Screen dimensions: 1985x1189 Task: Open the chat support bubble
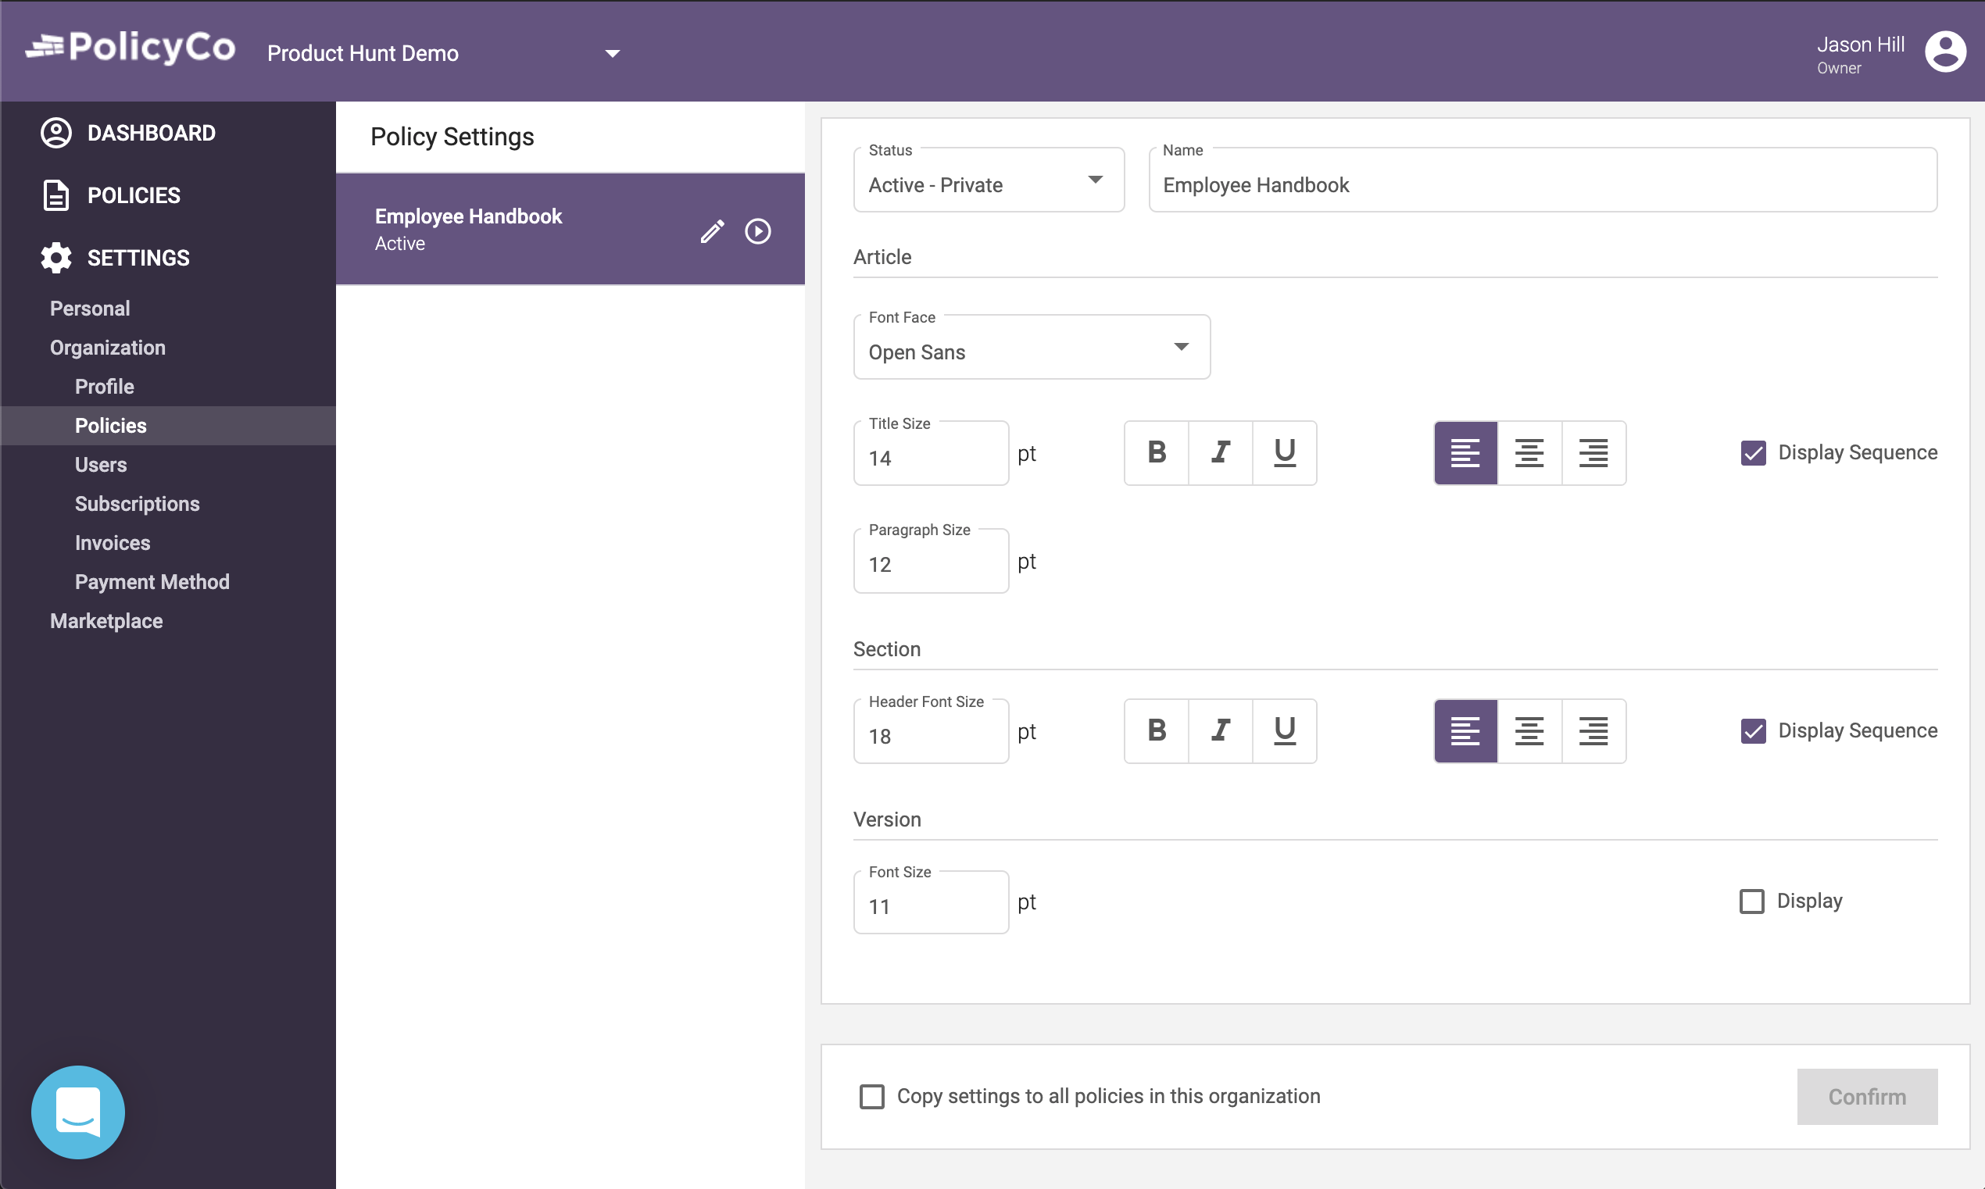pyautogui.click(x=77, y=1112)
